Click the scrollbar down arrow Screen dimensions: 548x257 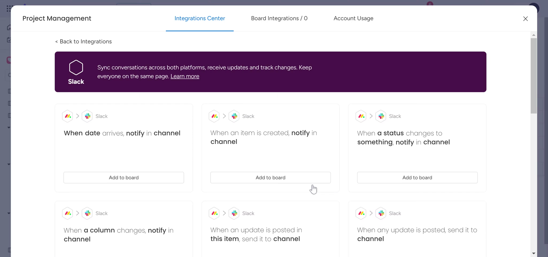point(534,253)
